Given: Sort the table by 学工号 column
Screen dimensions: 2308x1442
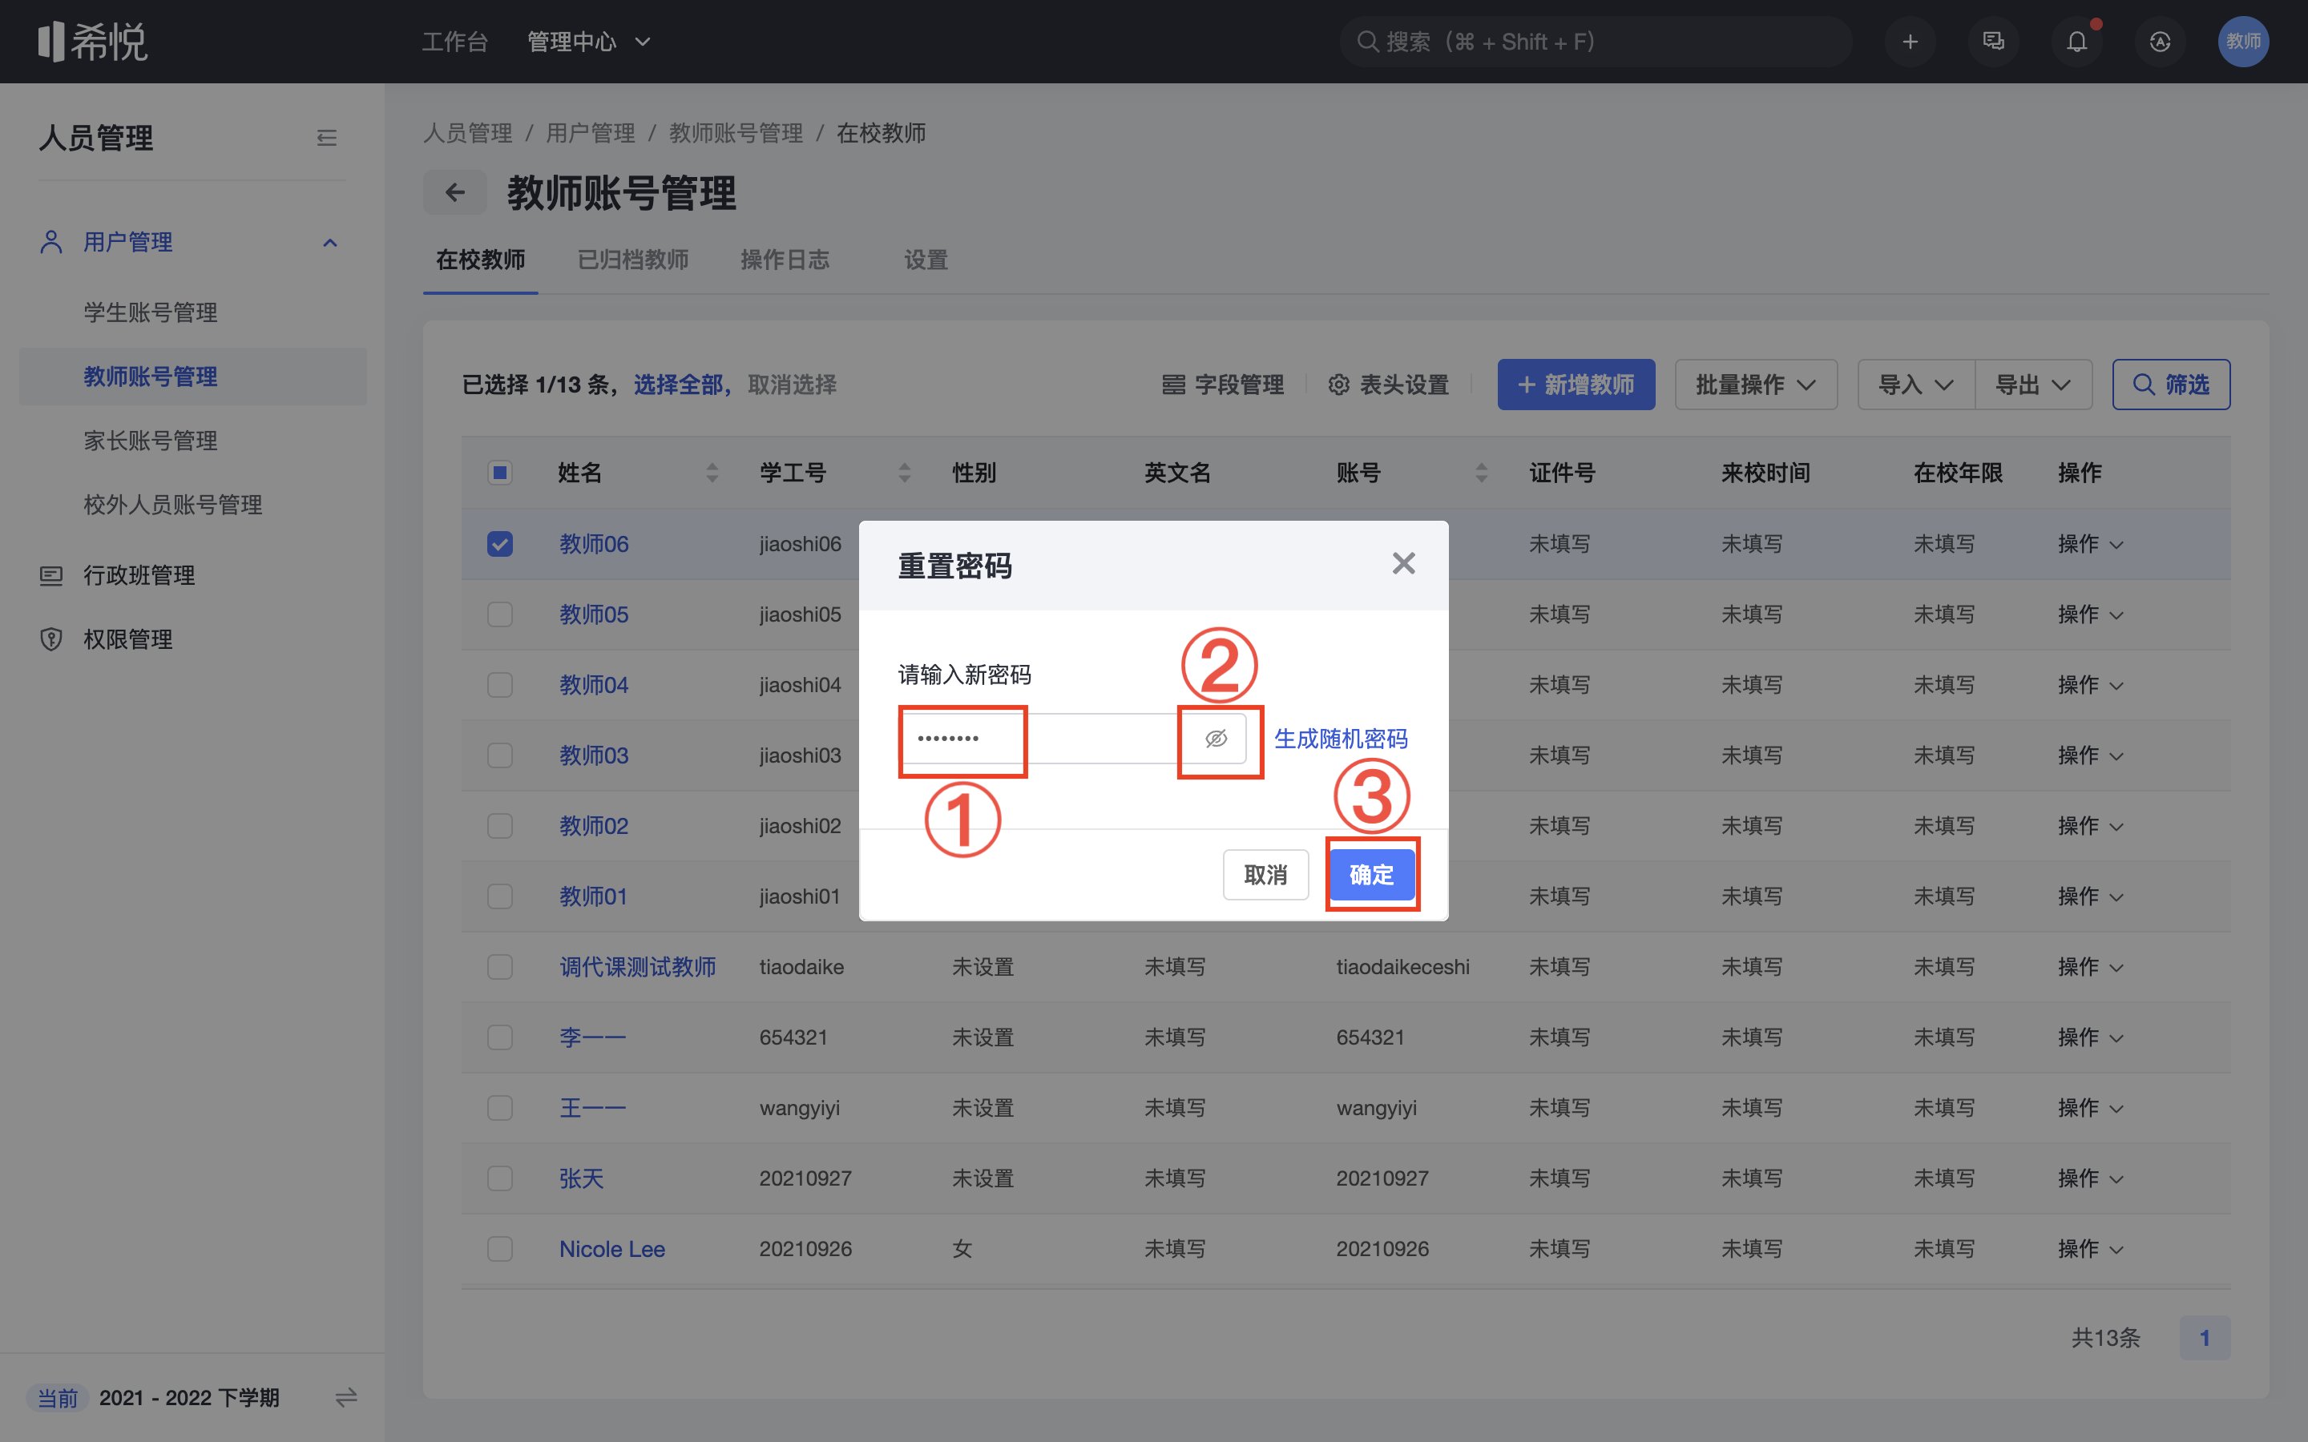Looking at the screenshot, I should pyautogui.click(x=904, y=472).
